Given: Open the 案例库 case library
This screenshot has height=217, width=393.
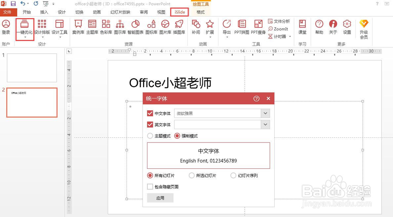Looking at the screenshot, I should point(78,27).
